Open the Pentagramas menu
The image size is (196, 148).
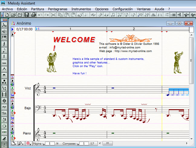[x=58, y=9]
